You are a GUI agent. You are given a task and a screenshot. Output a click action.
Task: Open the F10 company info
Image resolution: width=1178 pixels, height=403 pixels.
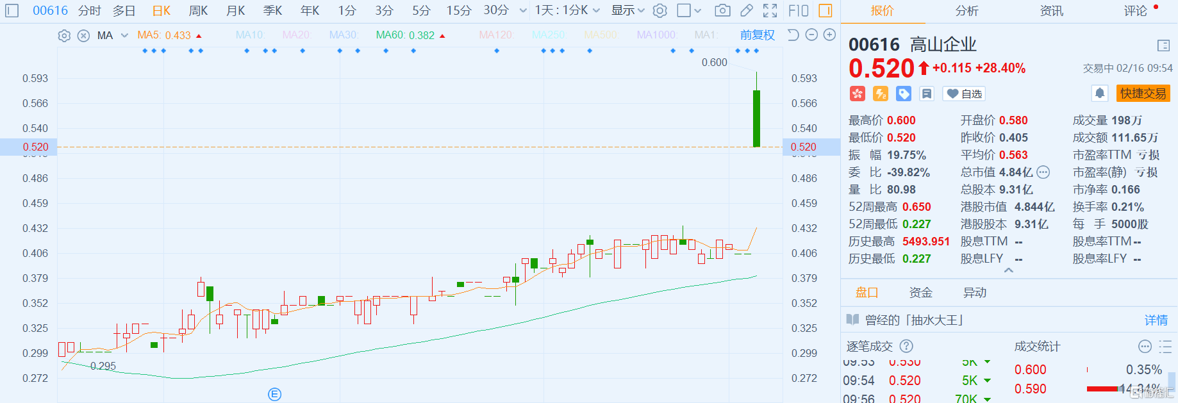pyautogui.click(x=799, y=11)
